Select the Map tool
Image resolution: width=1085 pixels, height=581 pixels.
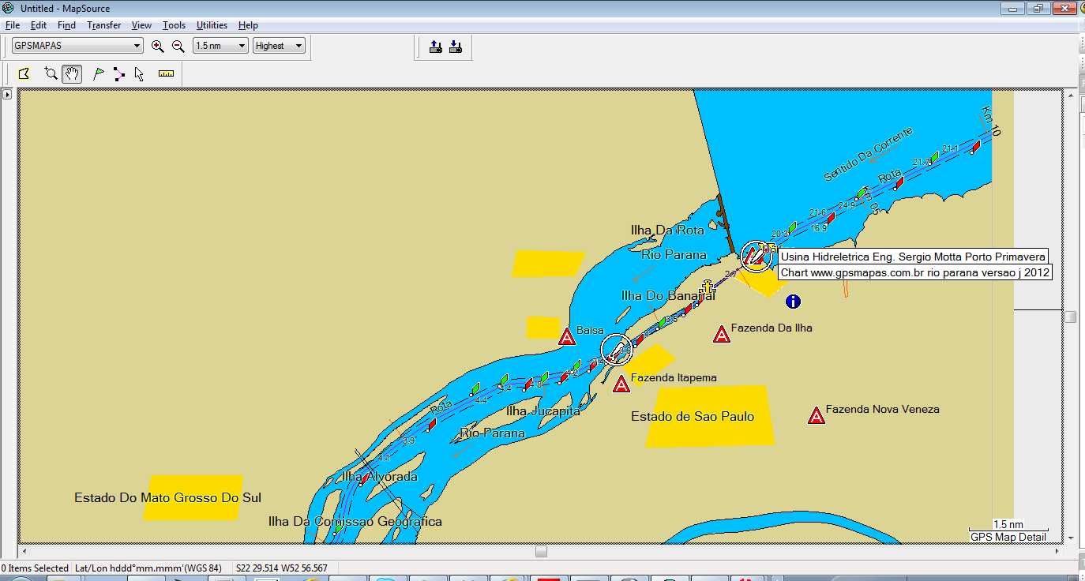pyautogui.click(x=24, y=74)
